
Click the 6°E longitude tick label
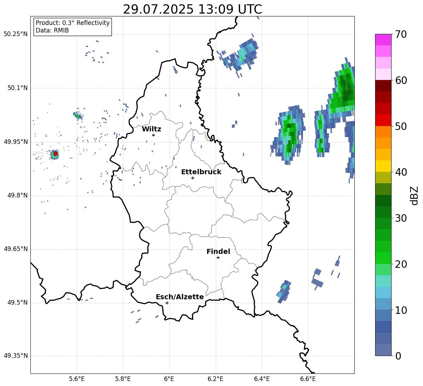(169, 379)
